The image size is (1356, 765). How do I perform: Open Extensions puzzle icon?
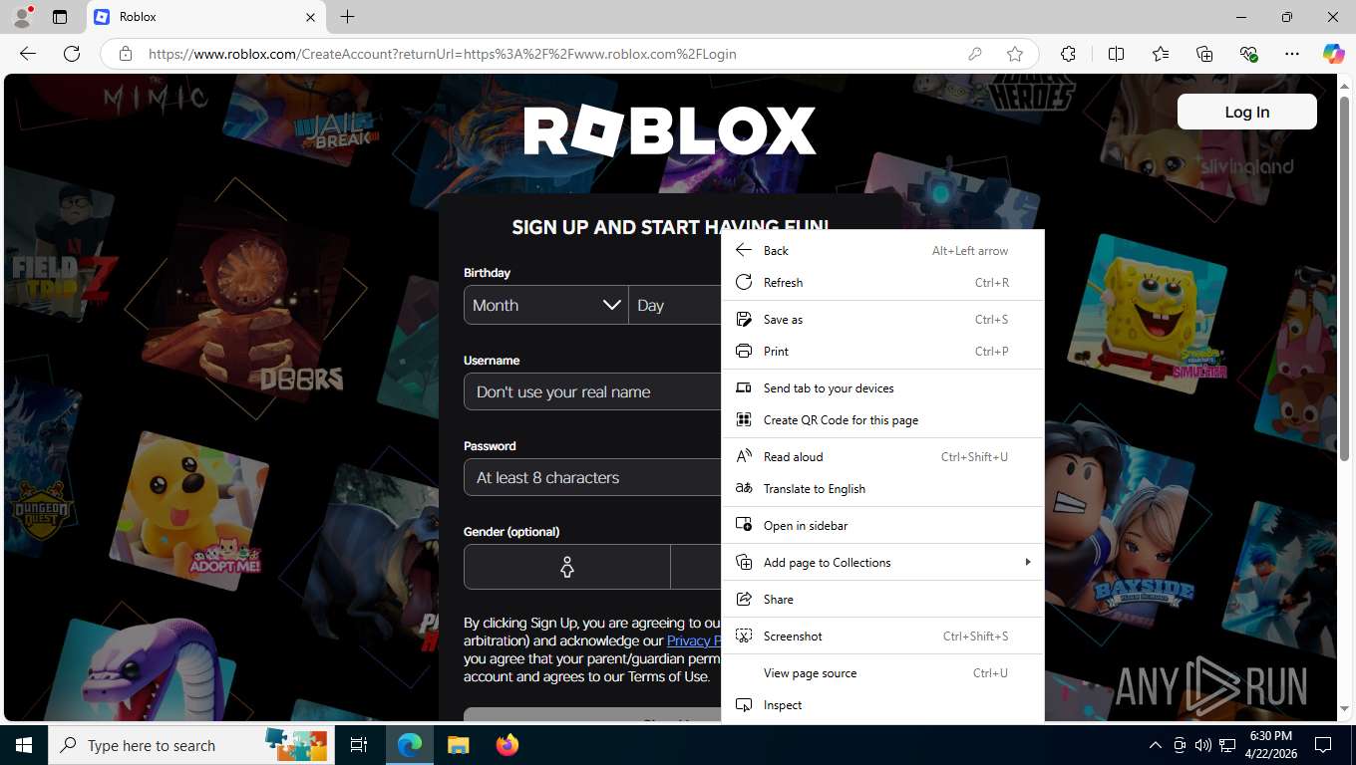[1069, 54]
